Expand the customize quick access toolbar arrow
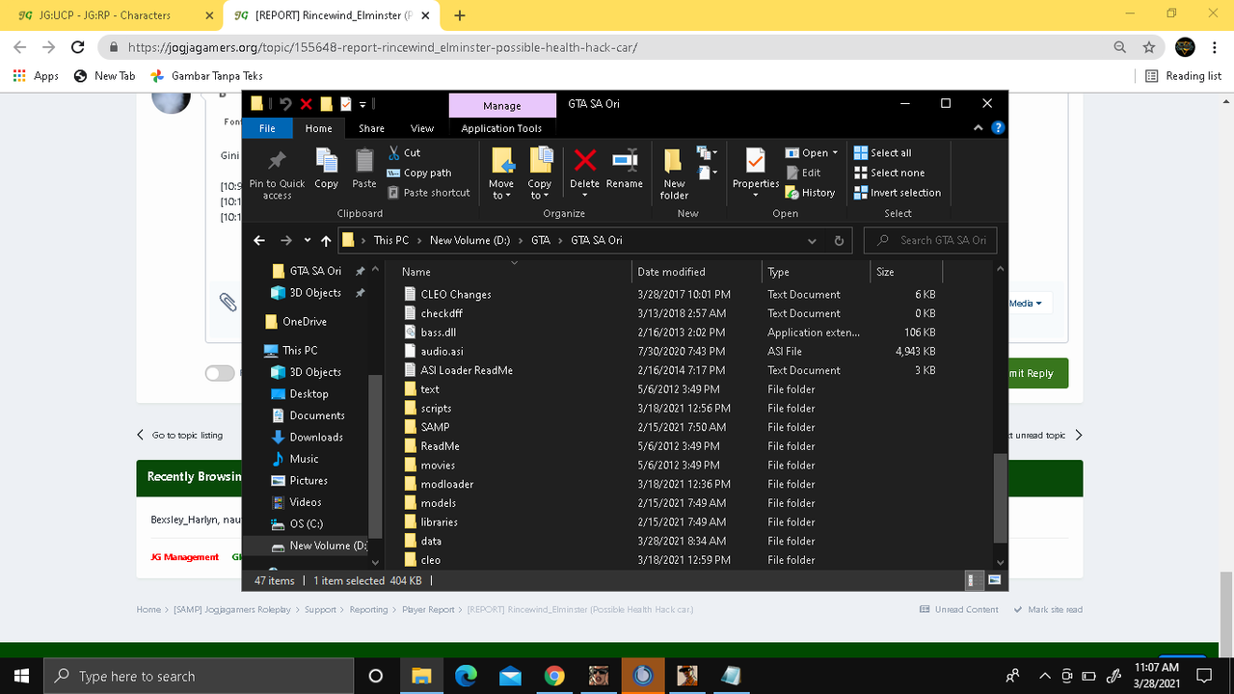 click(x=363, y=104)
